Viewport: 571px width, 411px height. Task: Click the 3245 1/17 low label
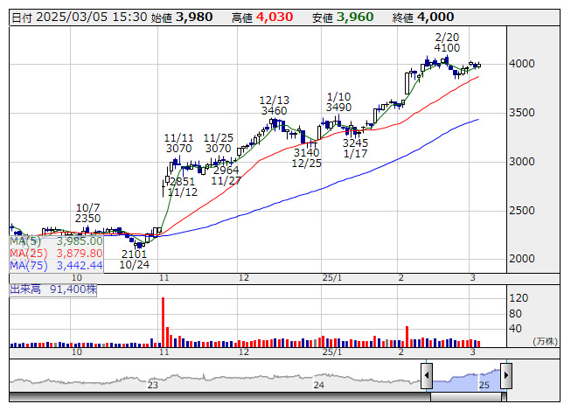(355, 148)
